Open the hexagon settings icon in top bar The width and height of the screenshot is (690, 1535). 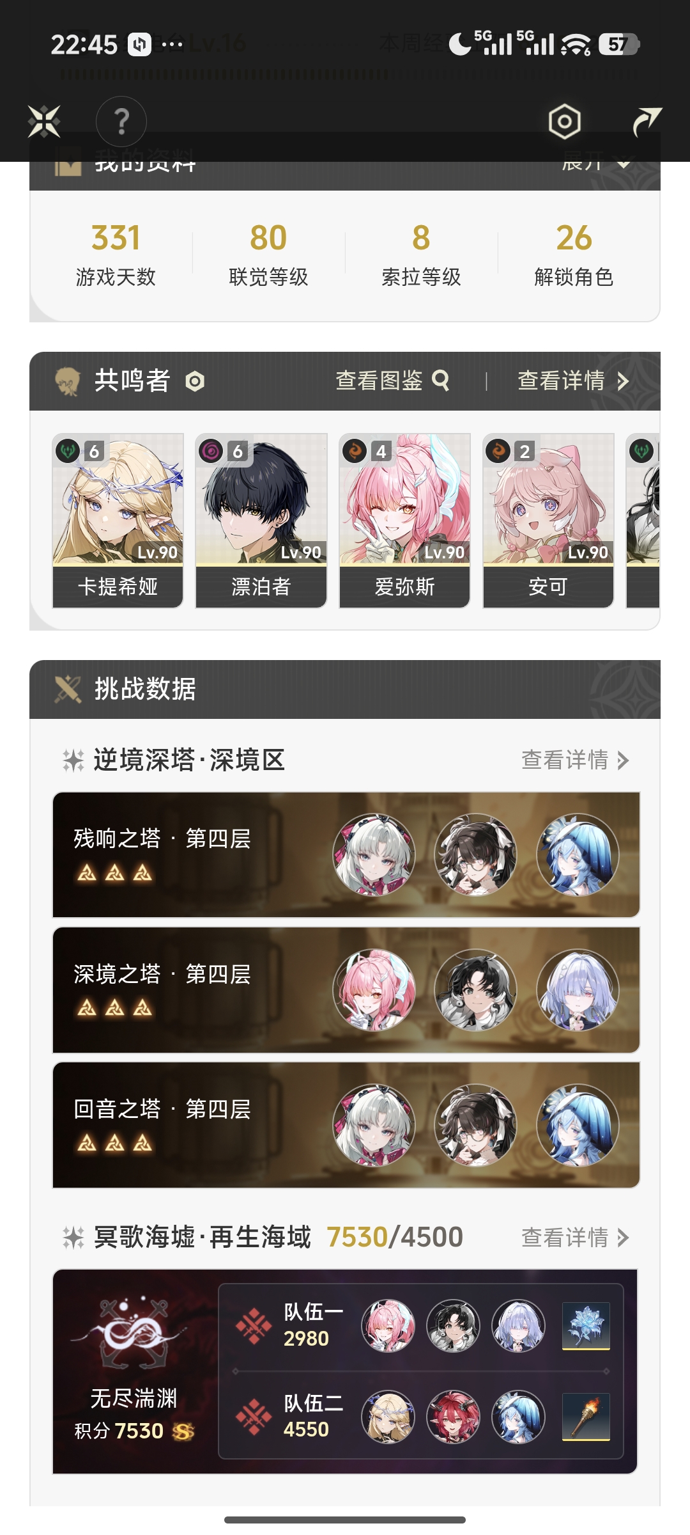[565, 122]
